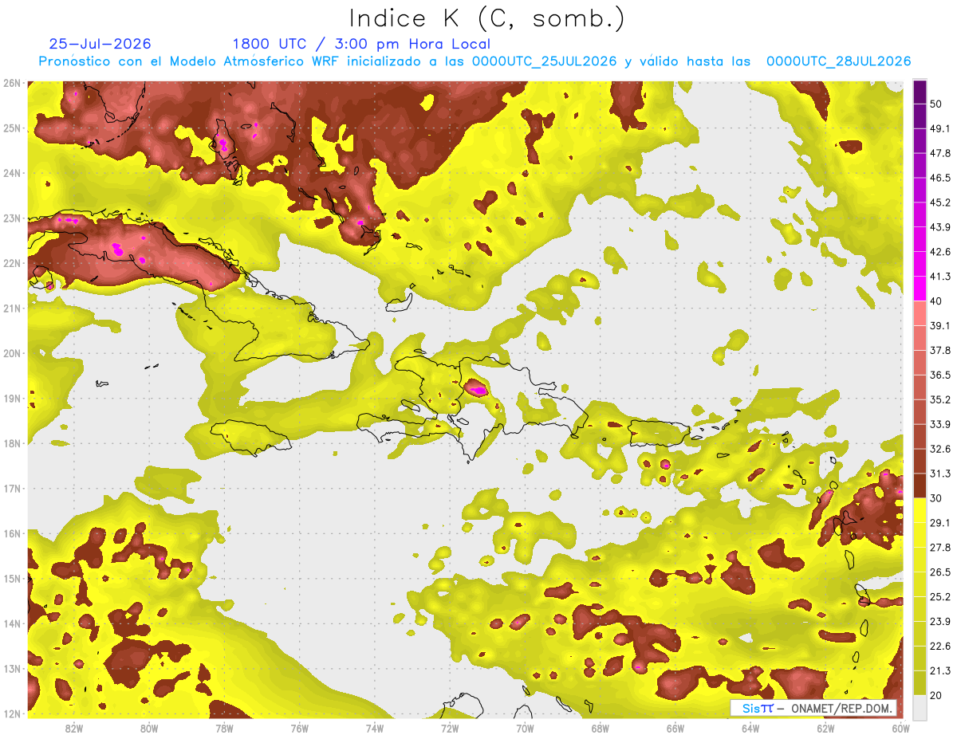Click the color bar label '50'
957x739 pixels.
[937, 104]
